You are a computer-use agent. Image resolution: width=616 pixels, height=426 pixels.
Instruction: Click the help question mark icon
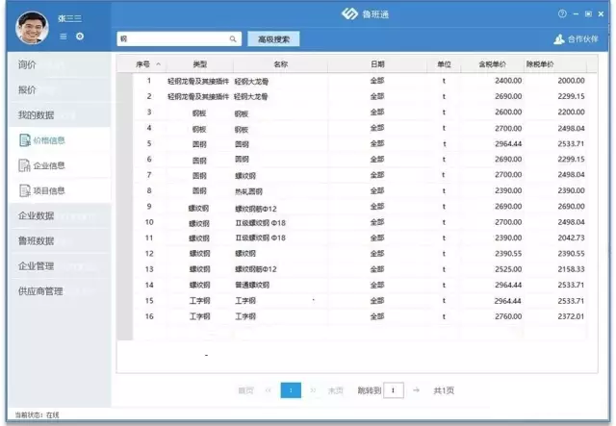(562, 14)
